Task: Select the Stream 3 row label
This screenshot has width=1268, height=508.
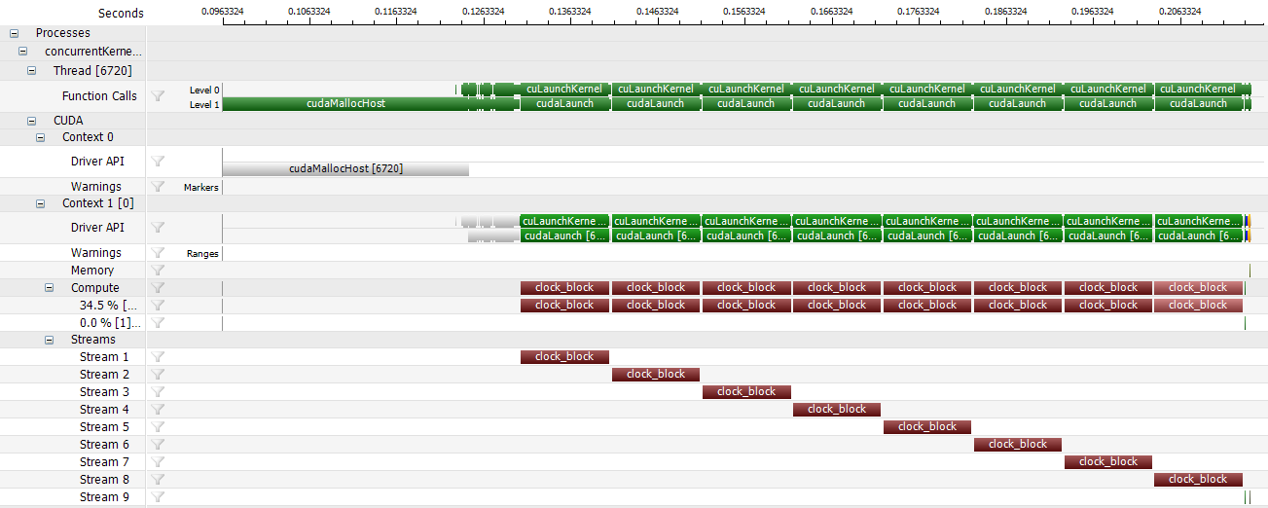Action: (x=104, y=392)
